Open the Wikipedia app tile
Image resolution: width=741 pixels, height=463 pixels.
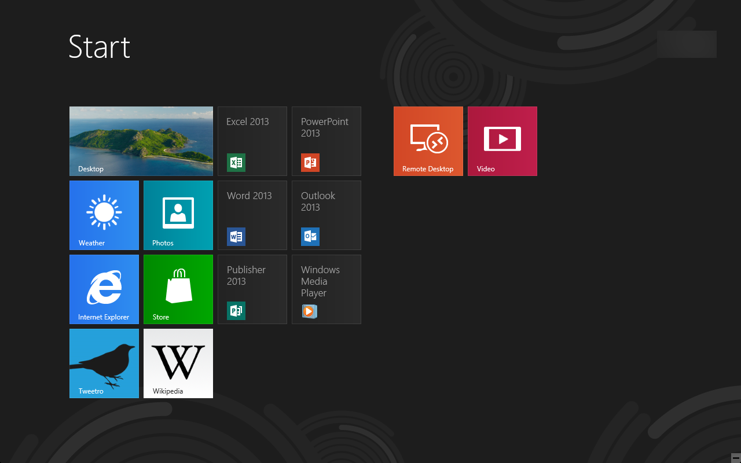tap(178, 363)
